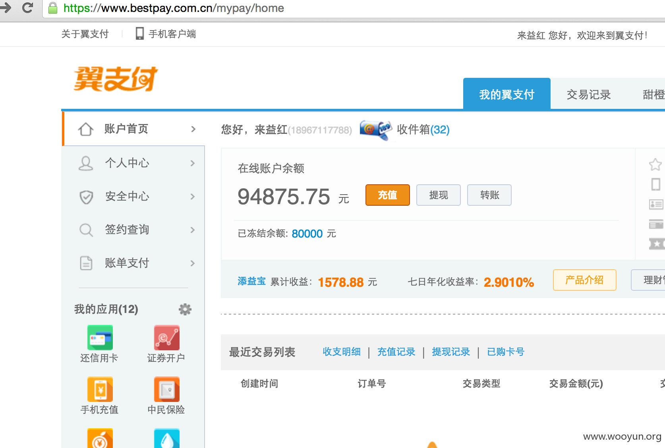Click the document icon for 账单支付
This screenshot has width=665, height=448.
click(x=86, y=263)
